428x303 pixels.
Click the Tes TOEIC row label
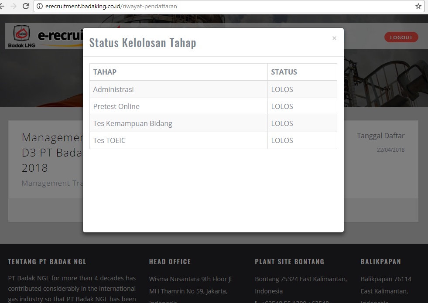tap(109, 140)
